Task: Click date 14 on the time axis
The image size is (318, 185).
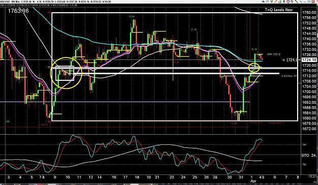Action: click(99, 177)
